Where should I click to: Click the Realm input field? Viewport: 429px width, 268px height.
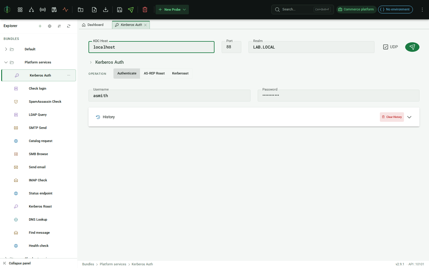[x=311, y=47]
